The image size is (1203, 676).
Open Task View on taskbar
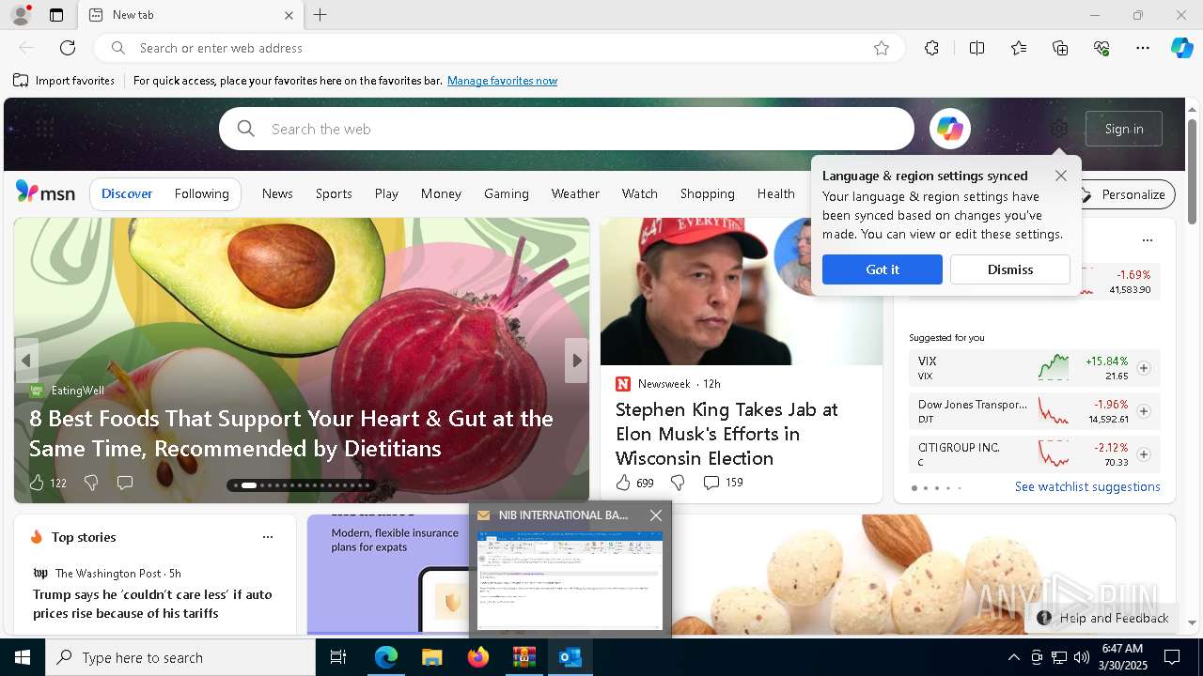338,657
